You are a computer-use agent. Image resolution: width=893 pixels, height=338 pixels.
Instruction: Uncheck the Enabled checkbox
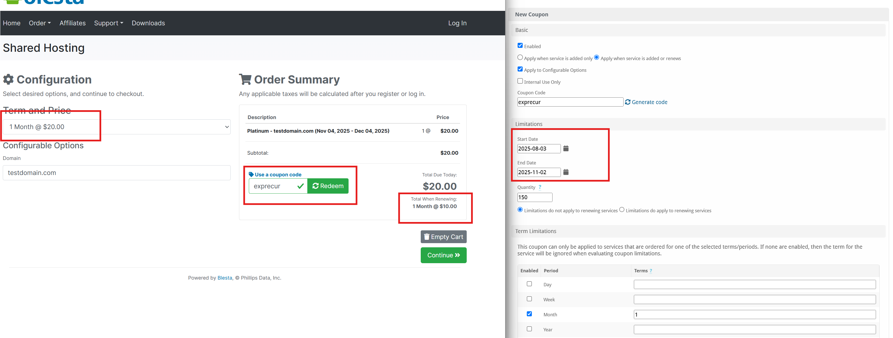pos(520,45)
